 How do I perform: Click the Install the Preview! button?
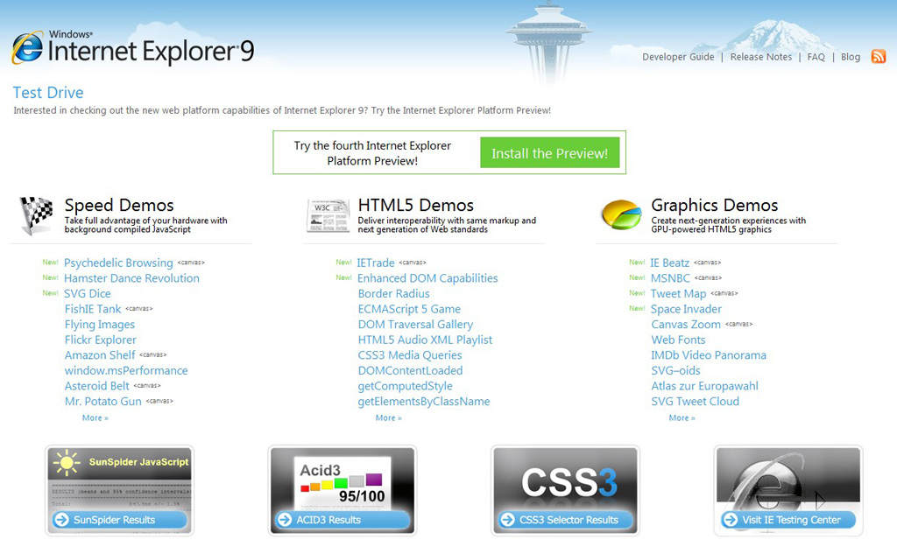(x=550, y=152)
